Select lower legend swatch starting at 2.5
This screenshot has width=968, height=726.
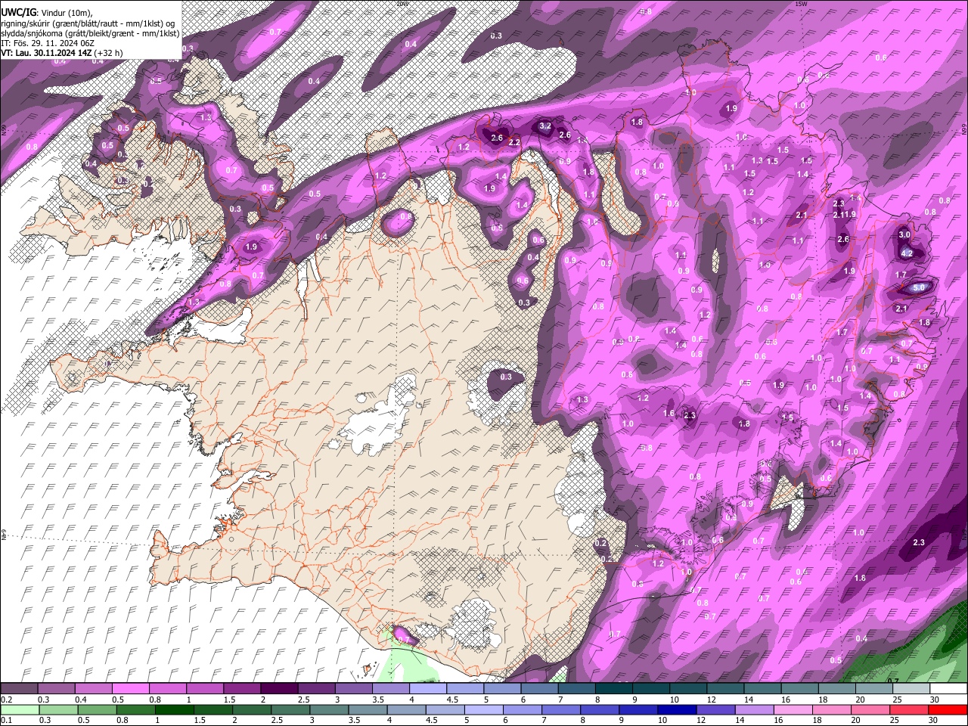tap(290, 709)
